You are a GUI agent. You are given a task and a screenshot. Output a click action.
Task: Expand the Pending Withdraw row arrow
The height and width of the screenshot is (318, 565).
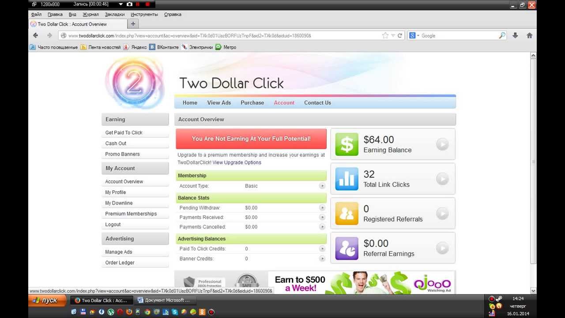(322, 208)
